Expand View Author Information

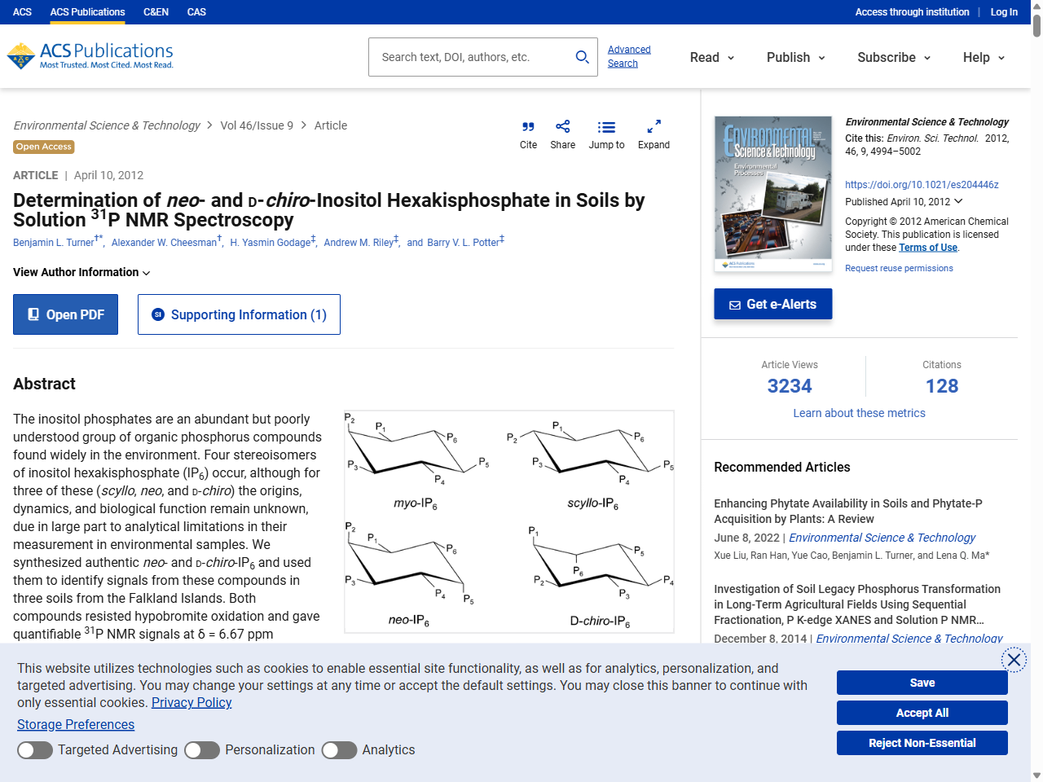click(x=81, y=272)
